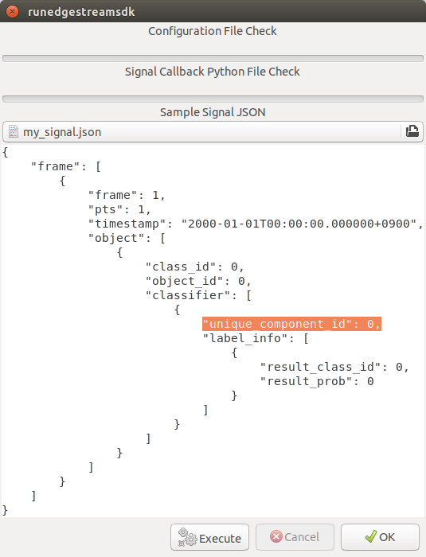Viewport: 426px width, 557px height.
Task: Click the green checkmark icon on OK
Action: [371, 536]
